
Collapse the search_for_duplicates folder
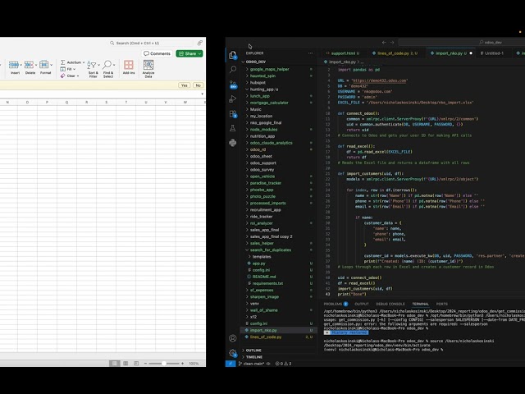[x=247, y=250]
